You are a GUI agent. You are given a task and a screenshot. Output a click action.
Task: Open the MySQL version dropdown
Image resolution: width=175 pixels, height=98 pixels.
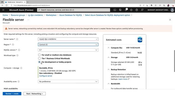click(x=68, y=50)
